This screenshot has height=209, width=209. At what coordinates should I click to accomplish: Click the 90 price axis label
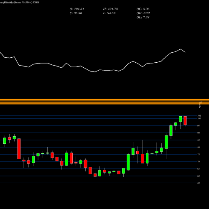pos(199,133)
